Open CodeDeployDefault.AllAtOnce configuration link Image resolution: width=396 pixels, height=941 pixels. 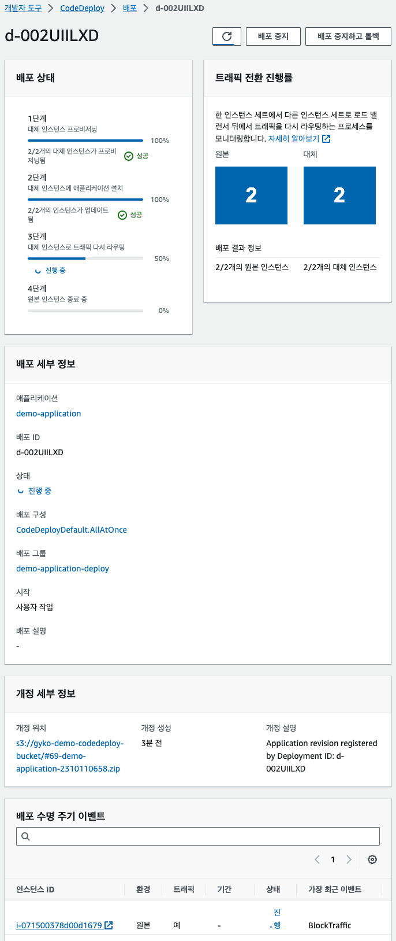pyautogui.click(x=72, y=530)
